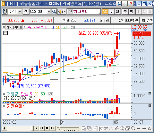
Task: Toggle the 기관순매수 indicator checkbox
Action: click(x=4, y=106)
